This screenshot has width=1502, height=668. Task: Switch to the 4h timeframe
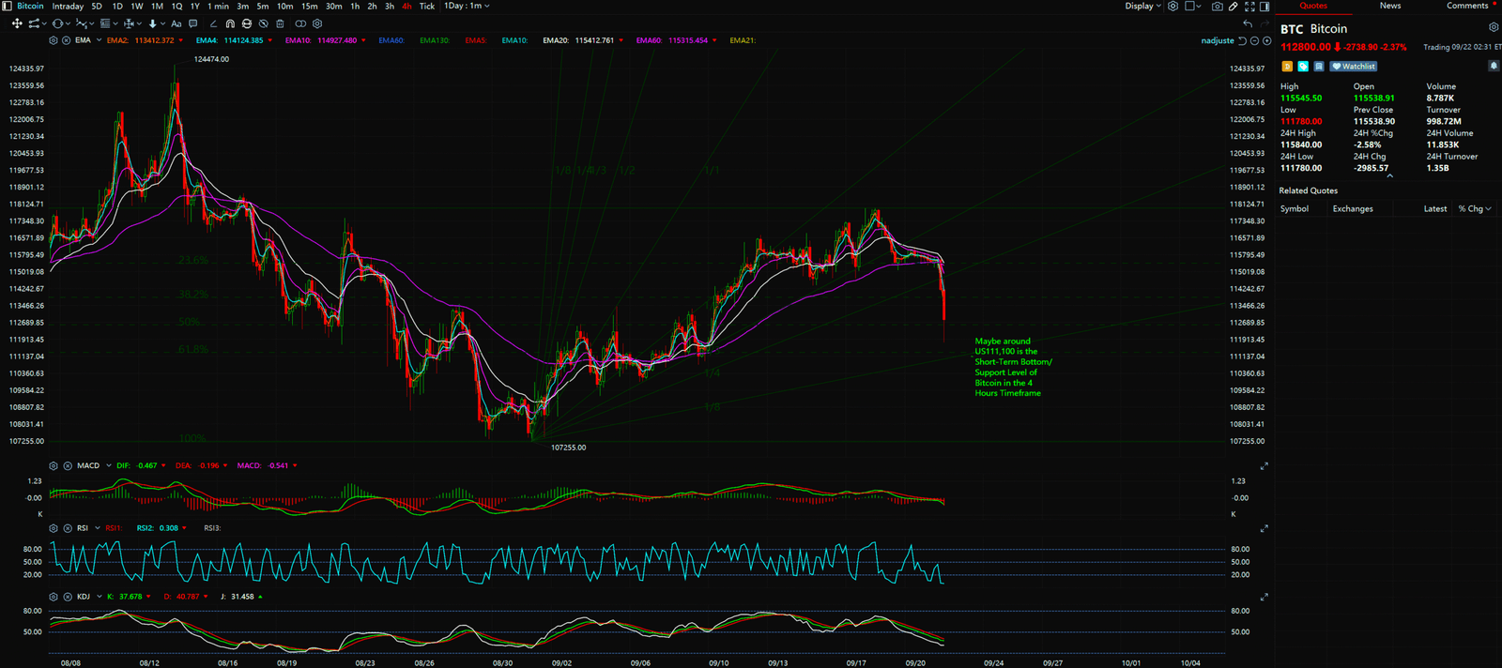point(406,6)
